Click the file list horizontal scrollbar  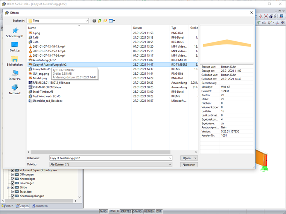coord(100,152)
